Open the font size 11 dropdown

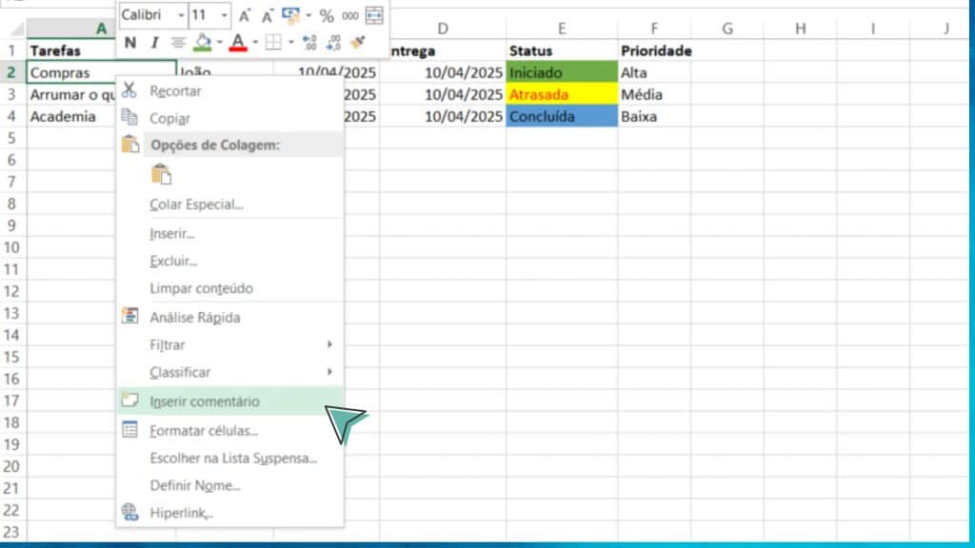224,15
